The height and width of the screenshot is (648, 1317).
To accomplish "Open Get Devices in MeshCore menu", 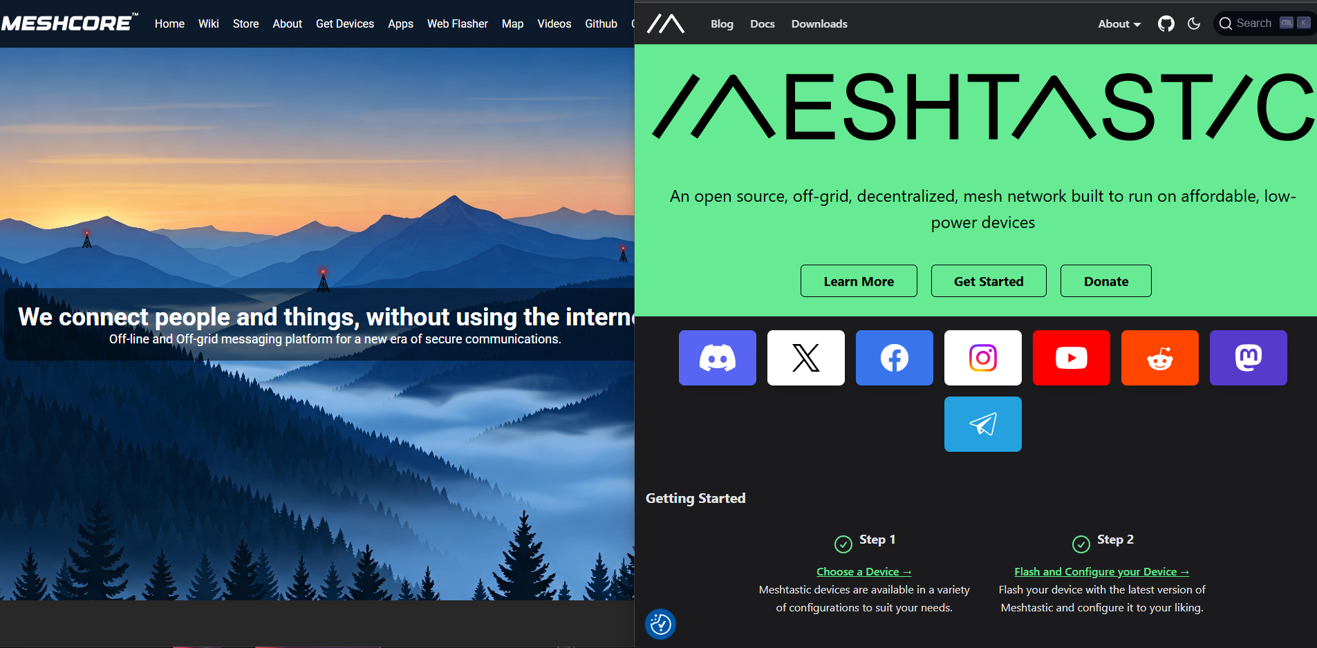I will click(345, 23).
